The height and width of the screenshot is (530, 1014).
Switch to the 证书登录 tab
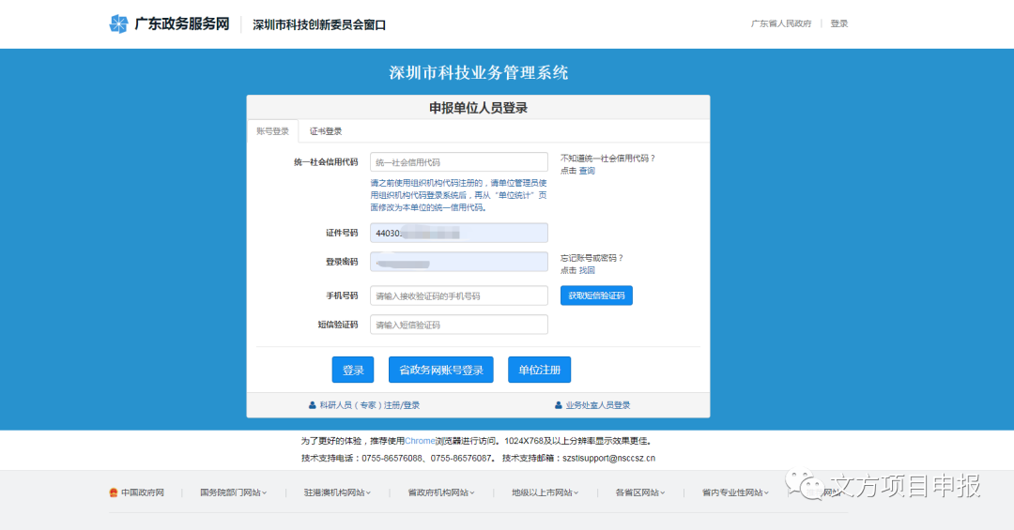pyautogui.click(x=325, y=131)
